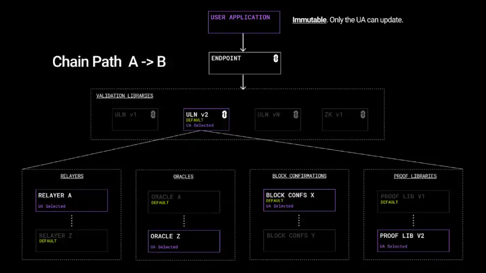Select the dimmed BLOCK CONFS Y box
This screenshot has height=273, width=486.
(299, 241)
